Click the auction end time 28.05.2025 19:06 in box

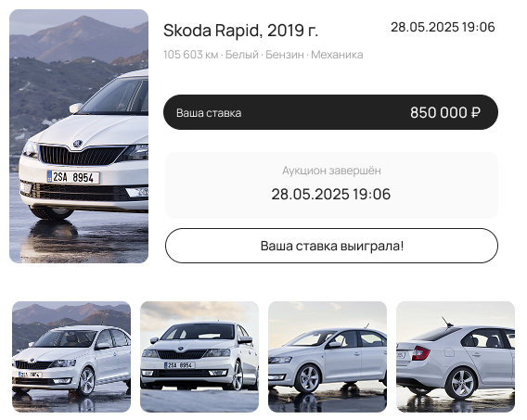tap(330, 194)
